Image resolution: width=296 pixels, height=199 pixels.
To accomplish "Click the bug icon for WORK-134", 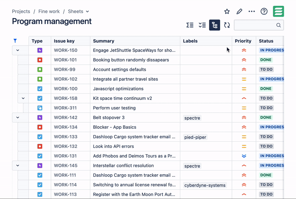I will coord(40,127).
